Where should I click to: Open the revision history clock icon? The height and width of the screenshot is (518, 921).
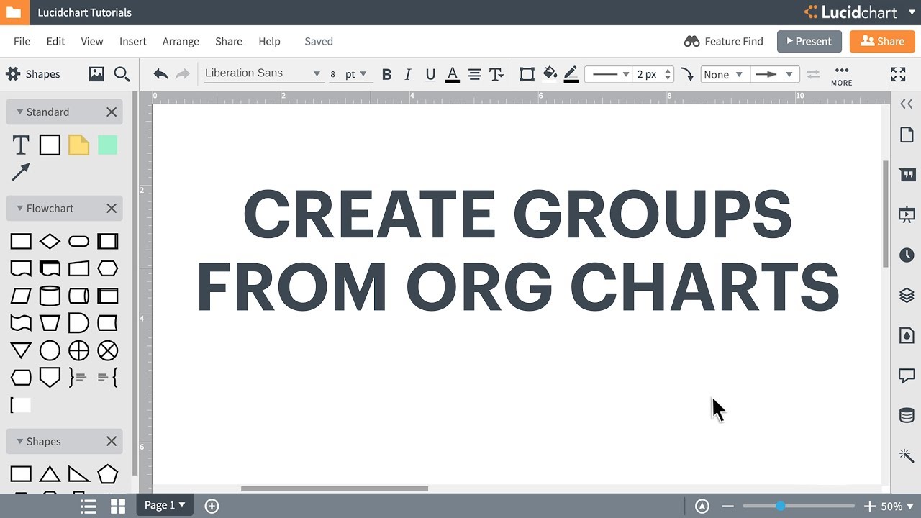pos(907,255)
